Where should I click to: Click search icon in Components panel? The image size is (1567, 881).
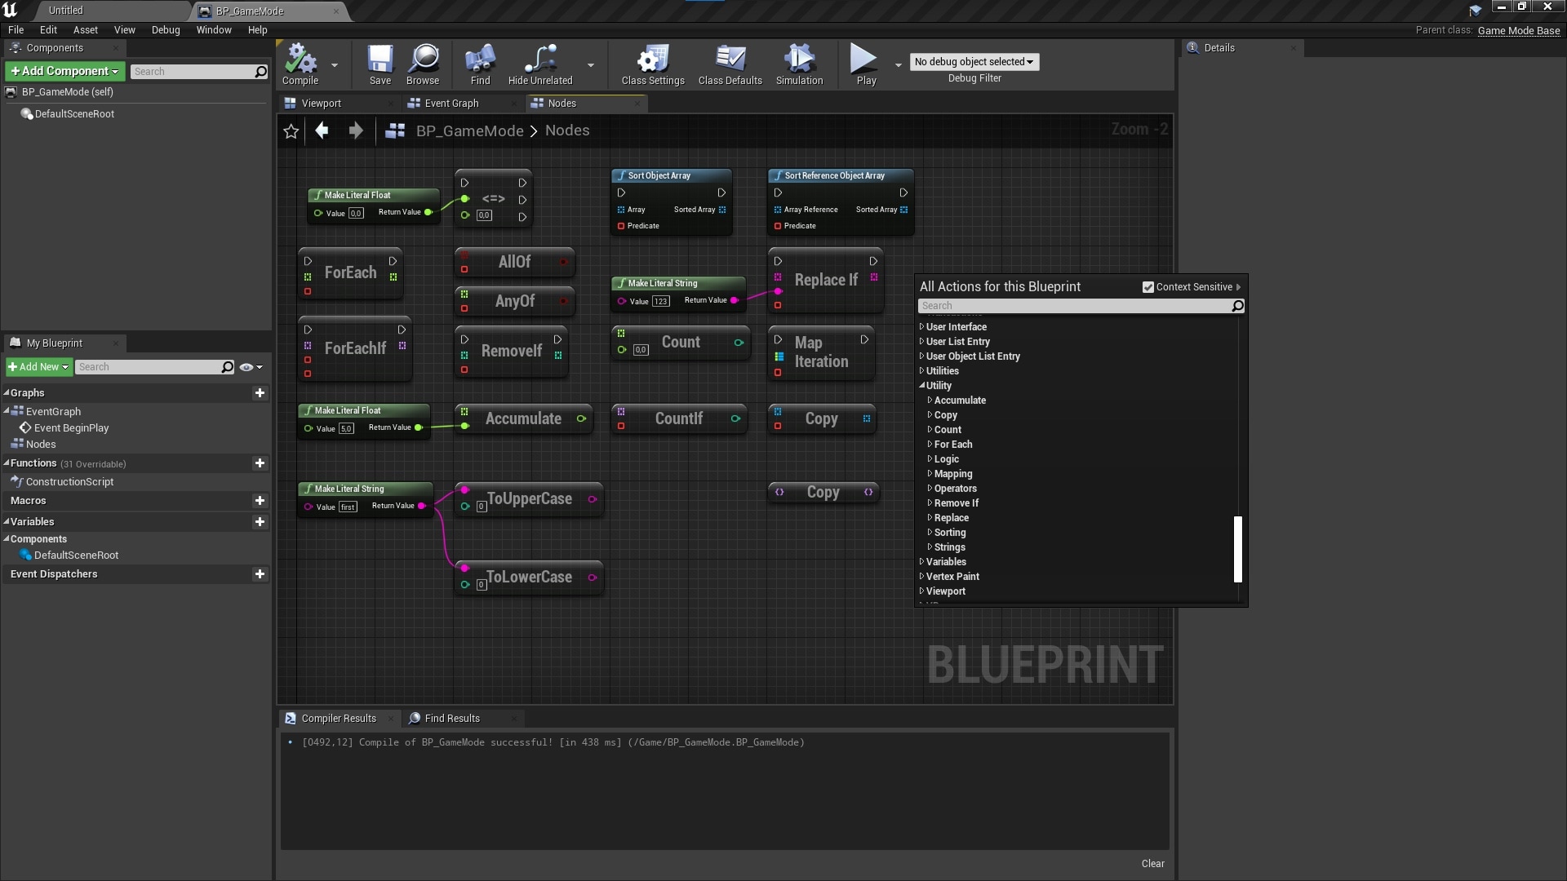pos(260,72)
